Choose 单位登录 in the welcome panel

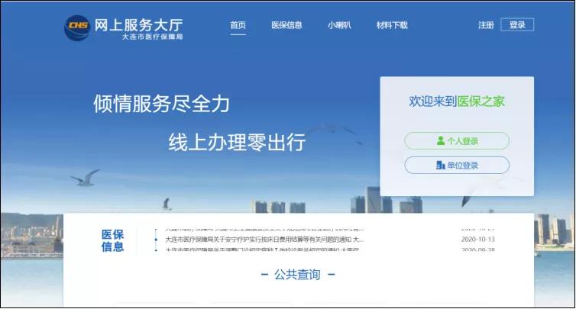[457, 165]
